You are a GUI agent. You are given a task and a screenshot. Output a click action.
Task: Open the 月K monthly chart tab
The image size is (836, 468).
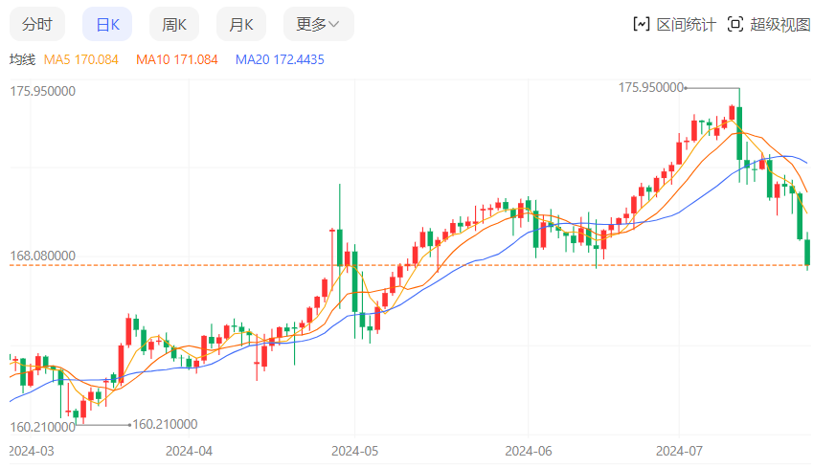point(241,25)
